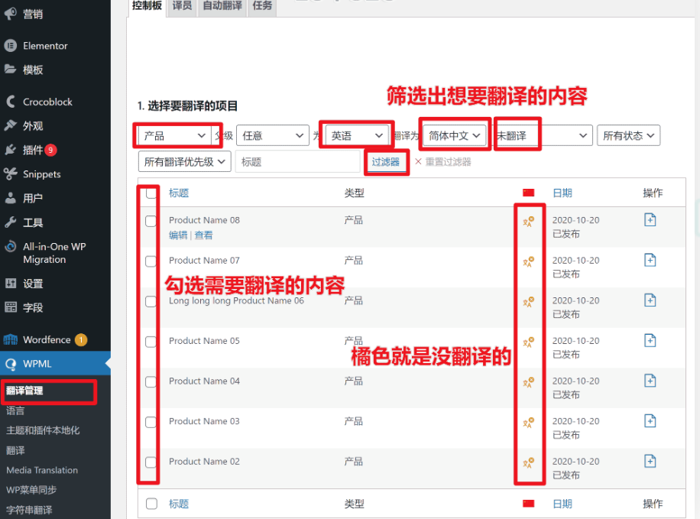Open the 所有状态 dropdown

coord(629,135)
